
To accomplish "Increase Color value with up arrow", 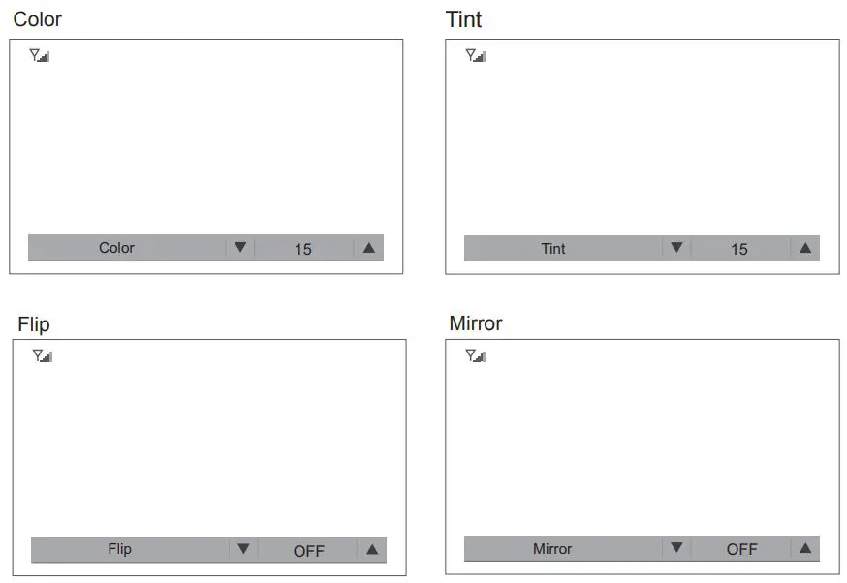I will (x=368, y=248).
